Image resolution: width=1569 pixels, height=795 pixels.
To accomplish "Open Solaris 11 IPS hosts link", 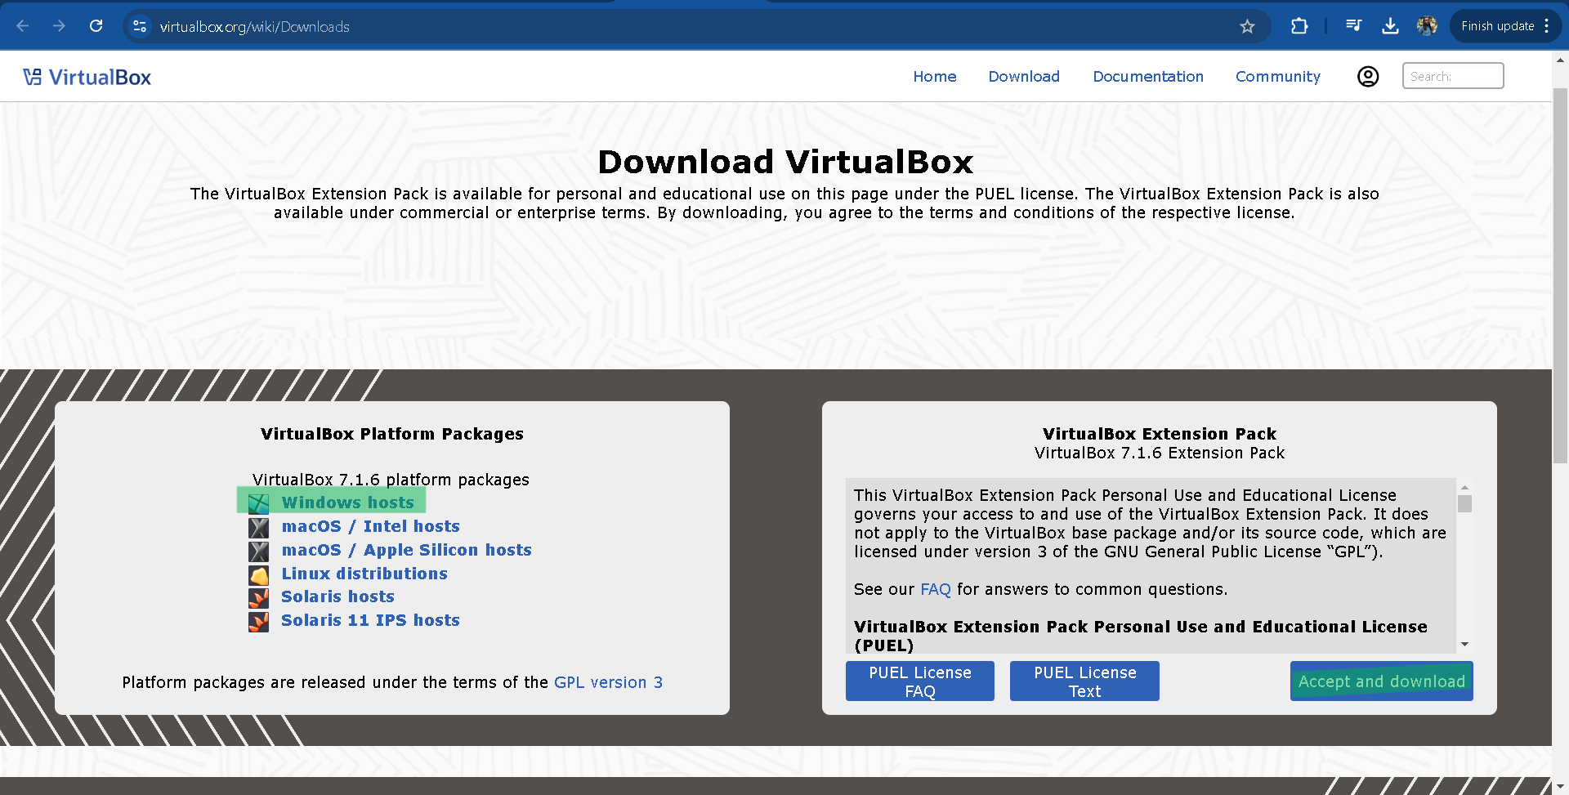I will point(371,620).
